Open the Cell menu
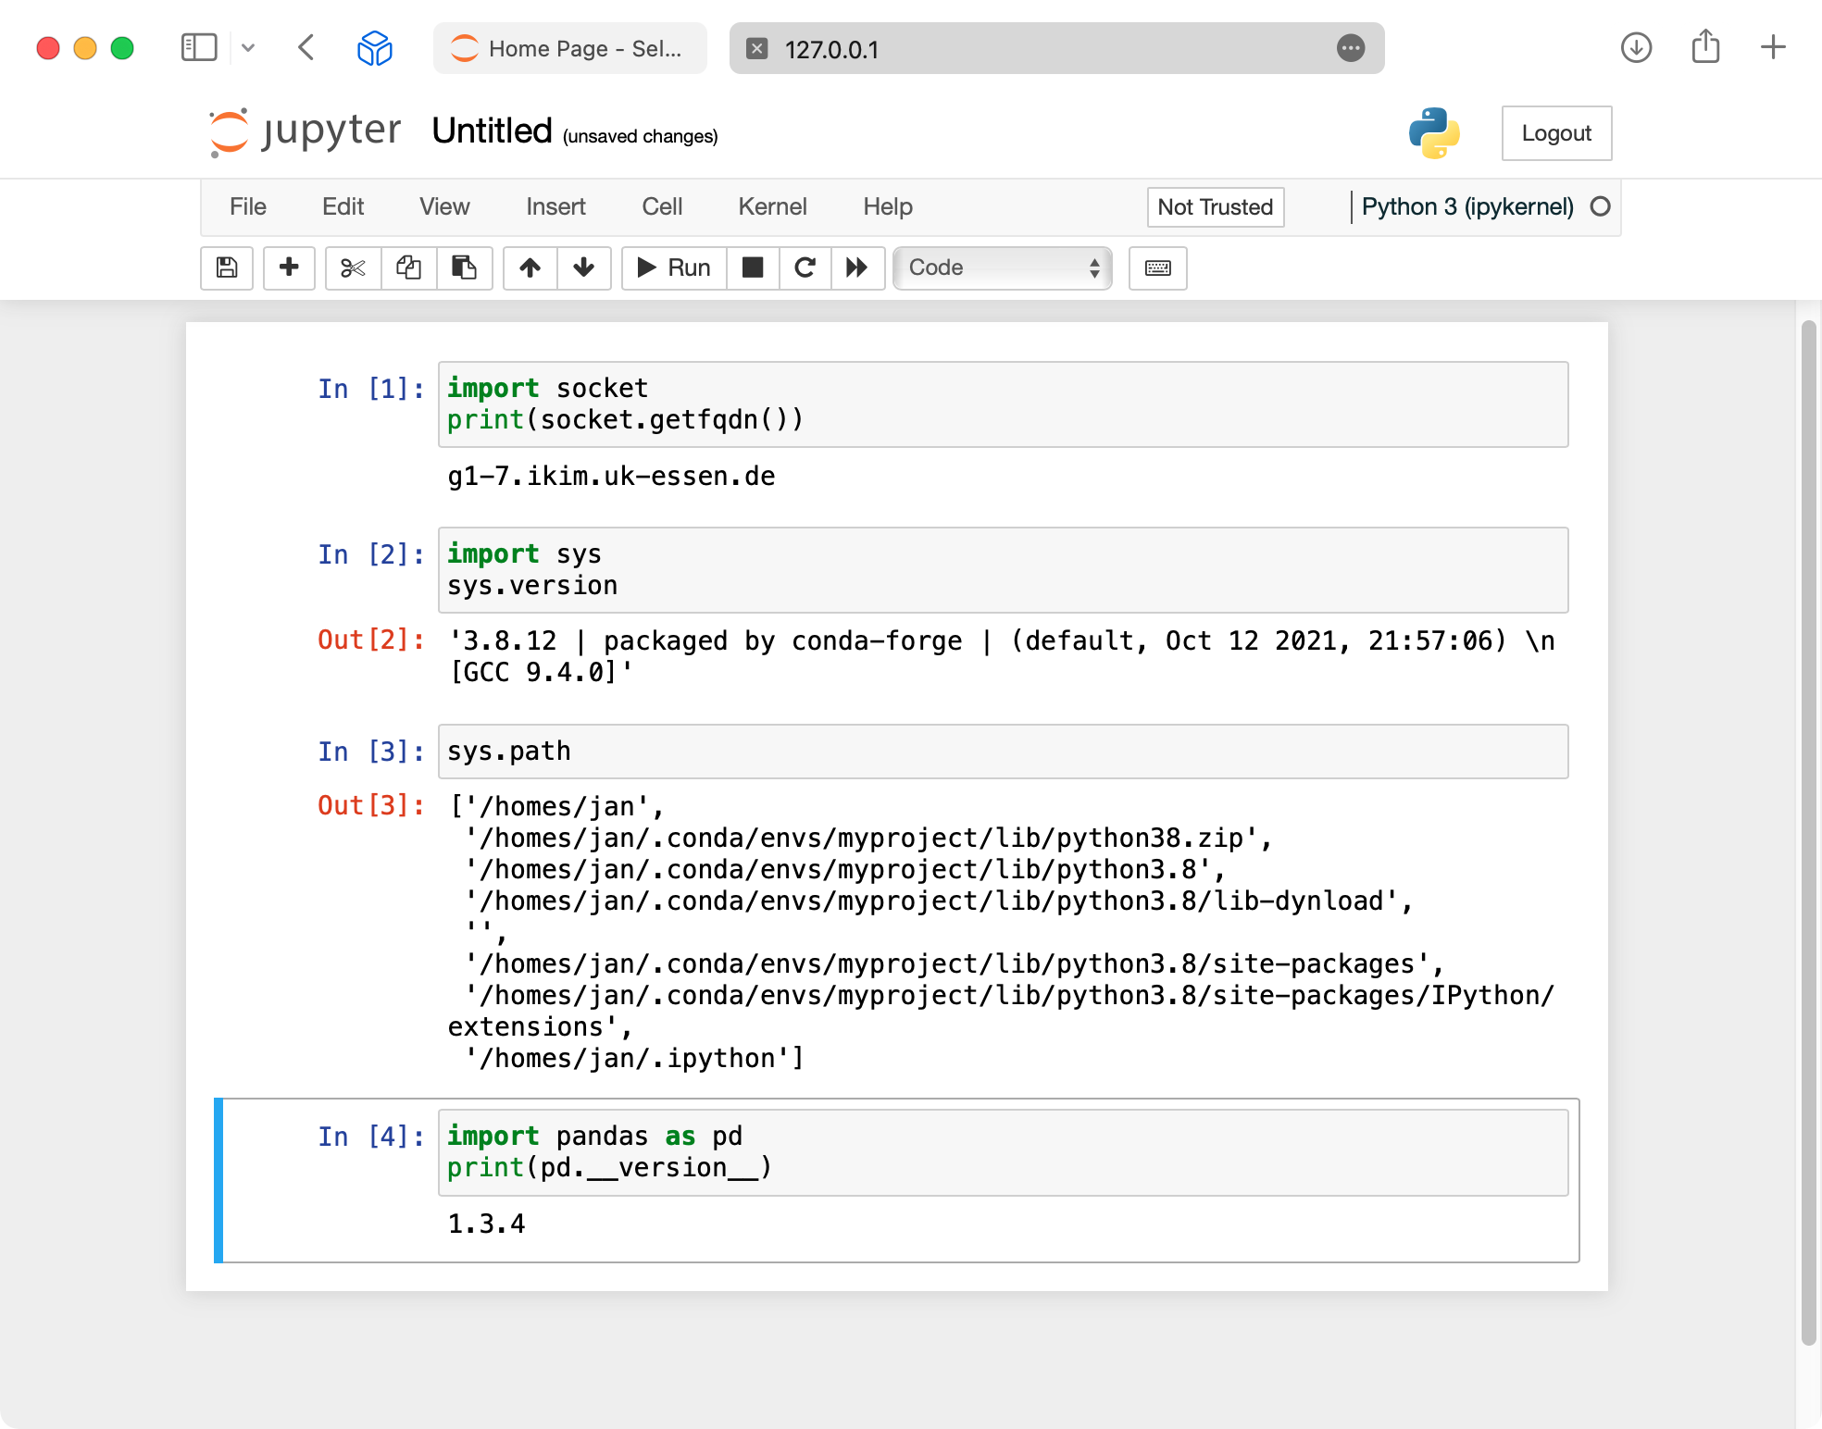Screen dimensions: 1822x1429 click(661, 206)
